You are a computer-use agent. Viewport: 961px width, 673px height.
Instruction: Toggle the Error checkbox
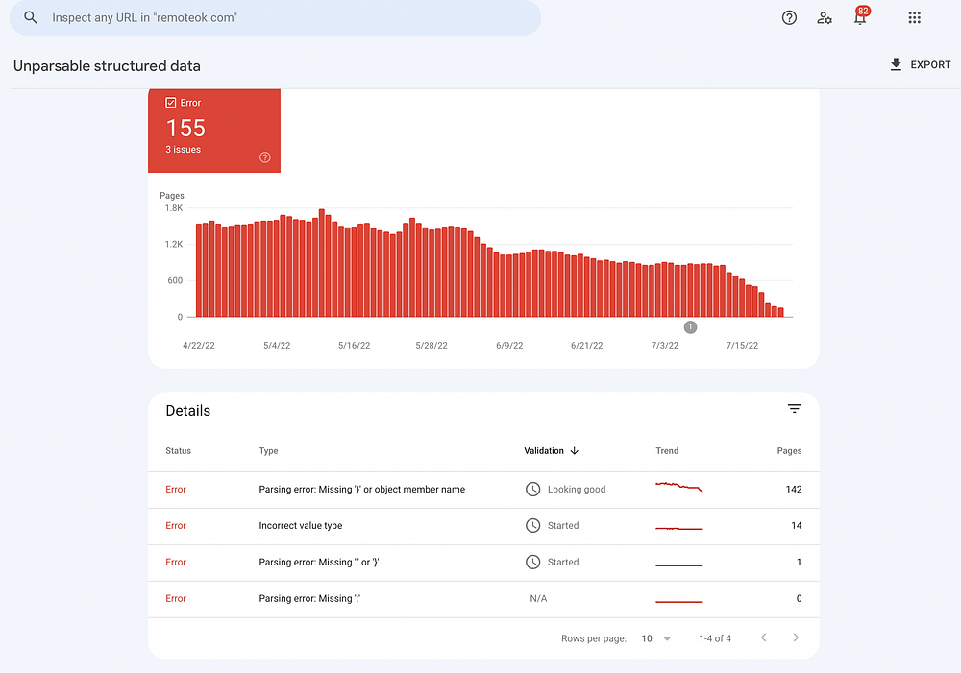tap(170, 103)
